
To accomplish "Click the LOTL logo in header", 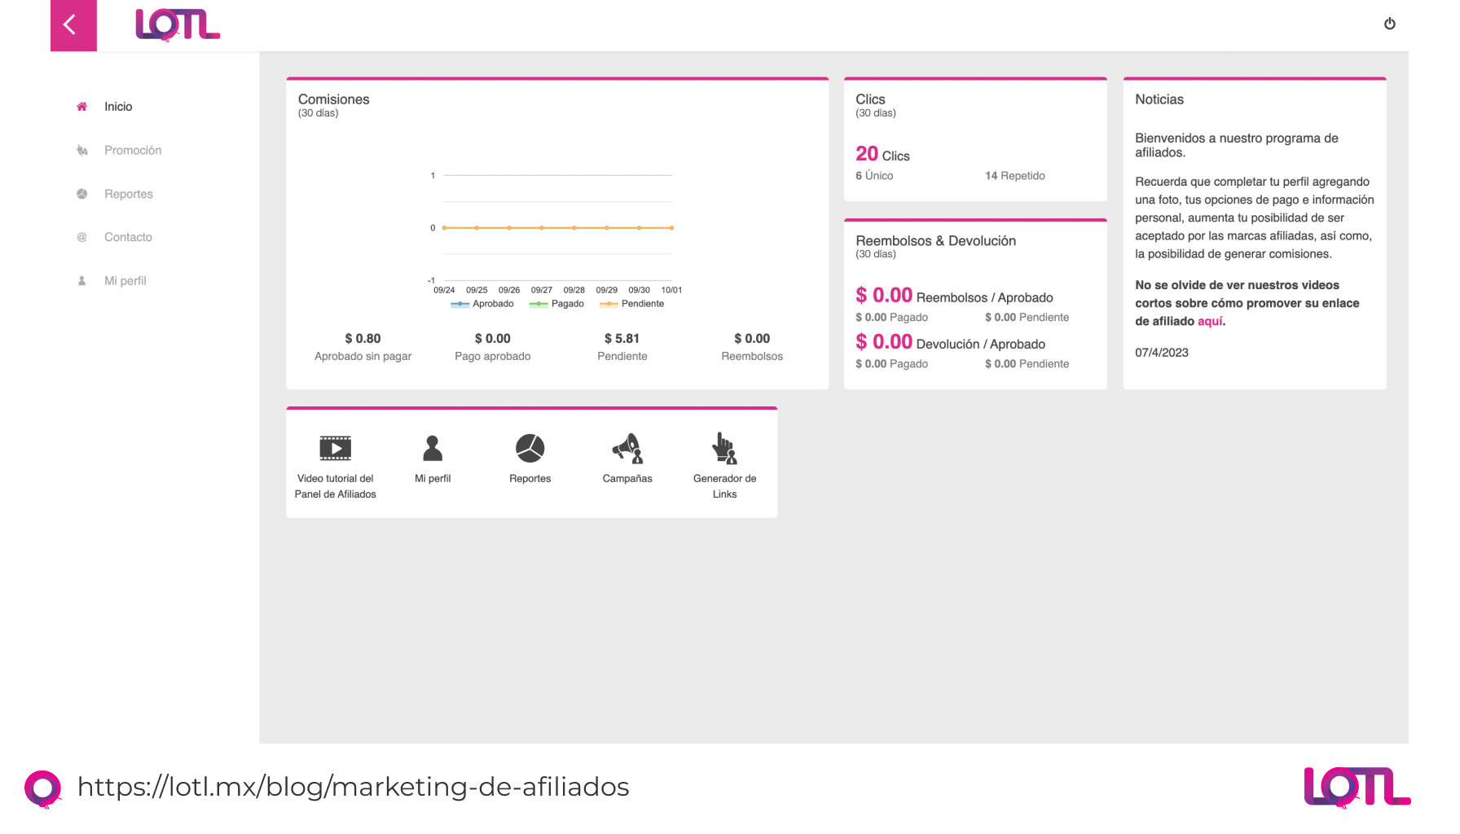I will pyautogui.click(x=178, y=25).
